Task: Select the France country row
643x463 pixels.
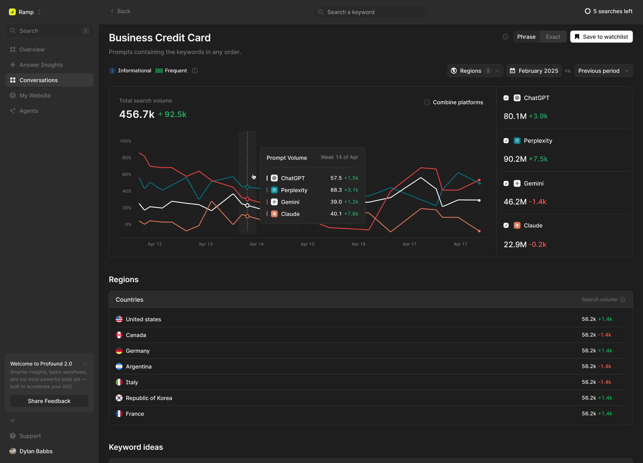Action: tap(371, 414)
